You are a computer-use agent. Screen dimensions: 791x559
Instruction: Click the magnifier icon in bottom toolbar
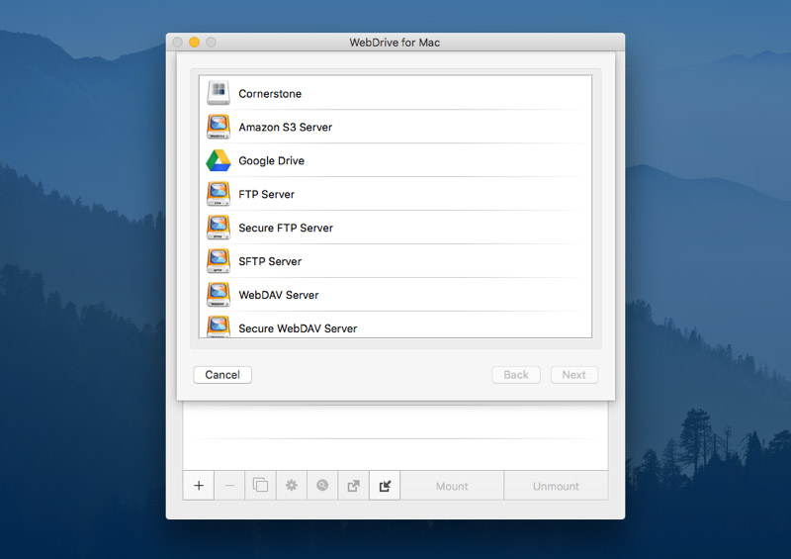(322, 486)
